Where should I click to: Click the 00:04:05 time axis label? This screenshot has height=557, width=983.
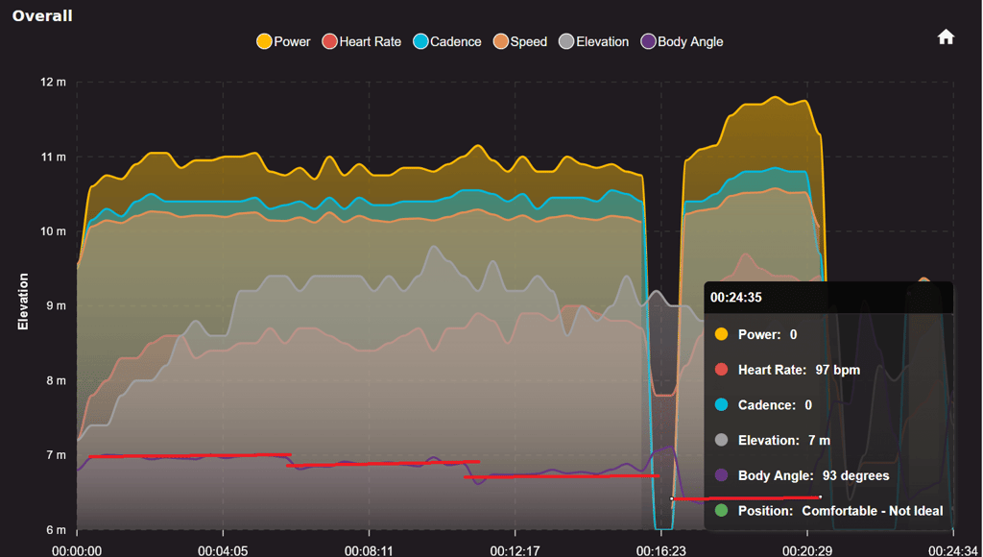tap(223, 550)
